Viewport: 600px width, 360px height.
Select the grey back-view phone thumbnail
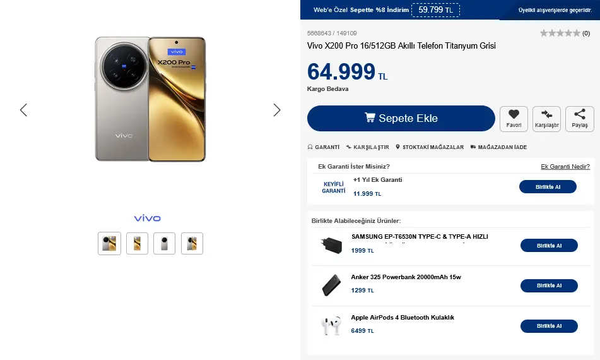(164, 244)
